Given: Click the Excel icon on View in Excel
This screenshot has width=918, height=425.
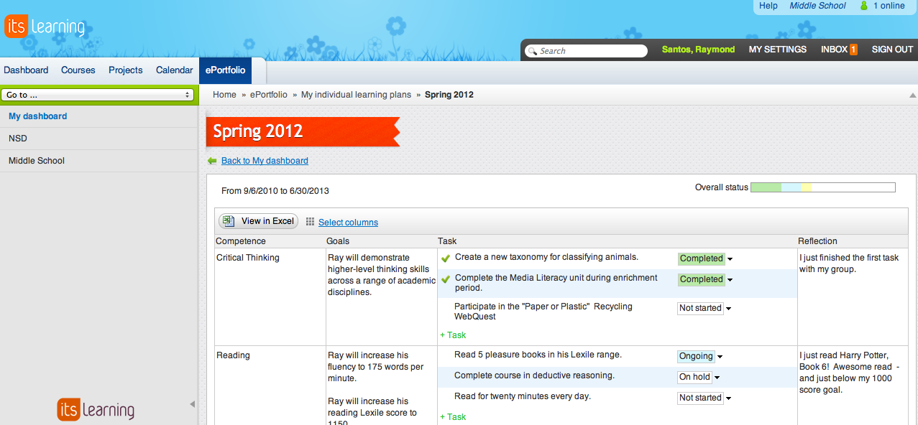Looking at the screenshot, I should (229, 221).
